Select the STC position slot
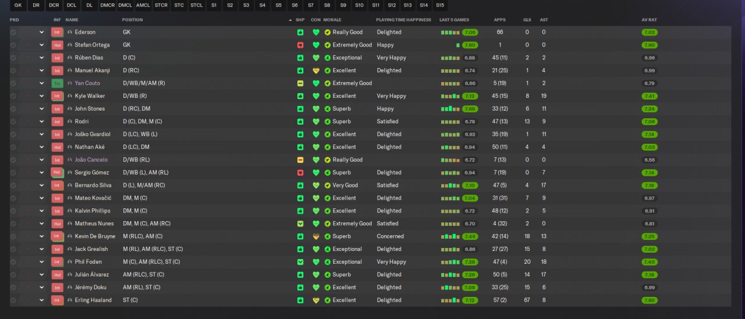Image resolution: width=745 pixels, height=319 pixels. coord(179,5)
